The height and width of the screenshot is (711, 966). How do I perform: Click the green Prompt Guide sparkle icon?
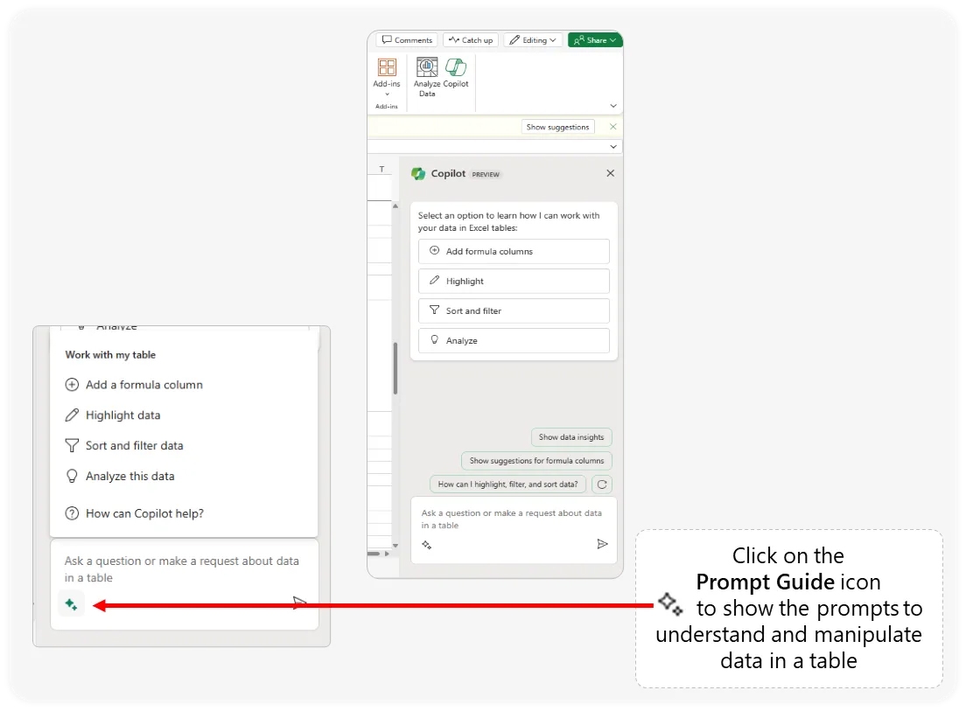coord(72,603)
